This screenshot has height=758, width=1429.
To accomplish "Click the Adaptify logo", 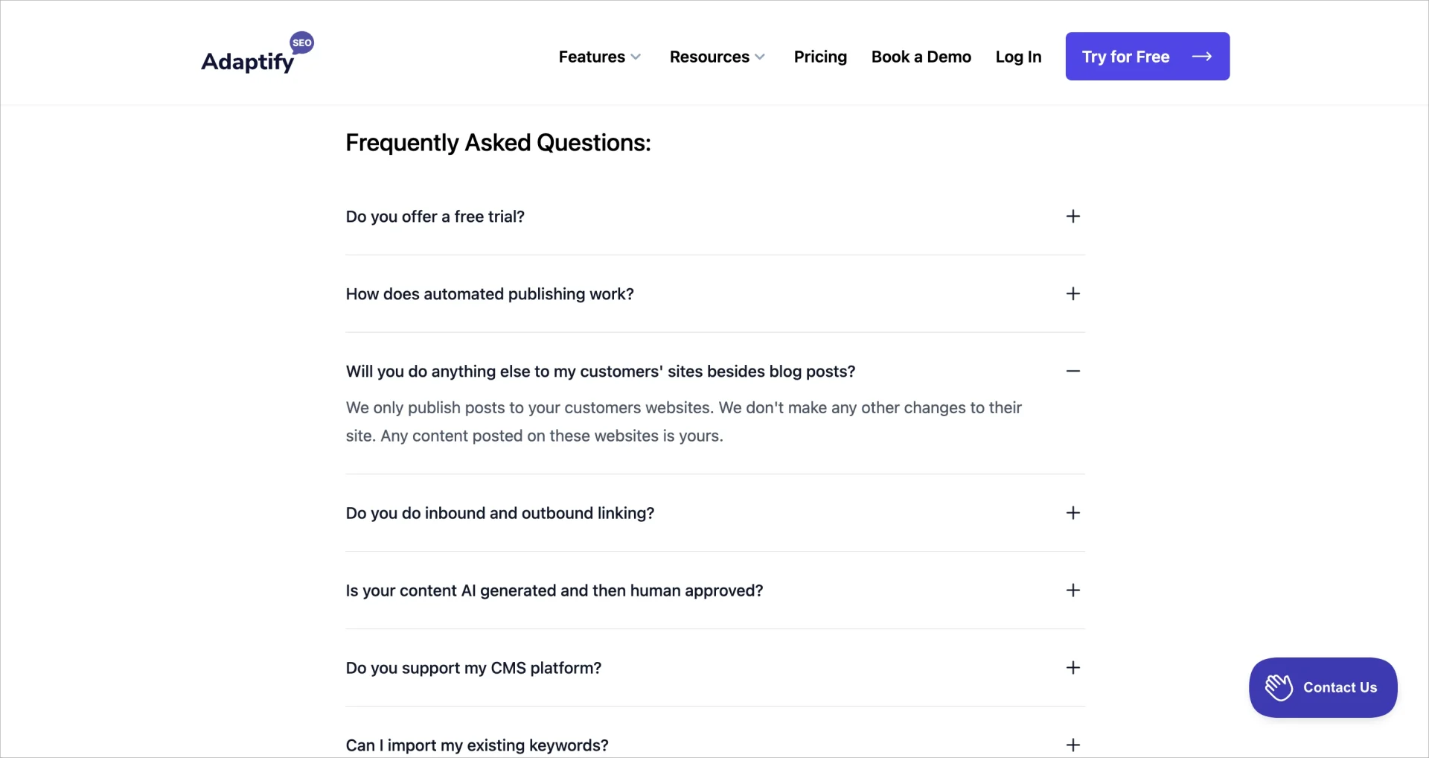I will click(x=246, y=60).
